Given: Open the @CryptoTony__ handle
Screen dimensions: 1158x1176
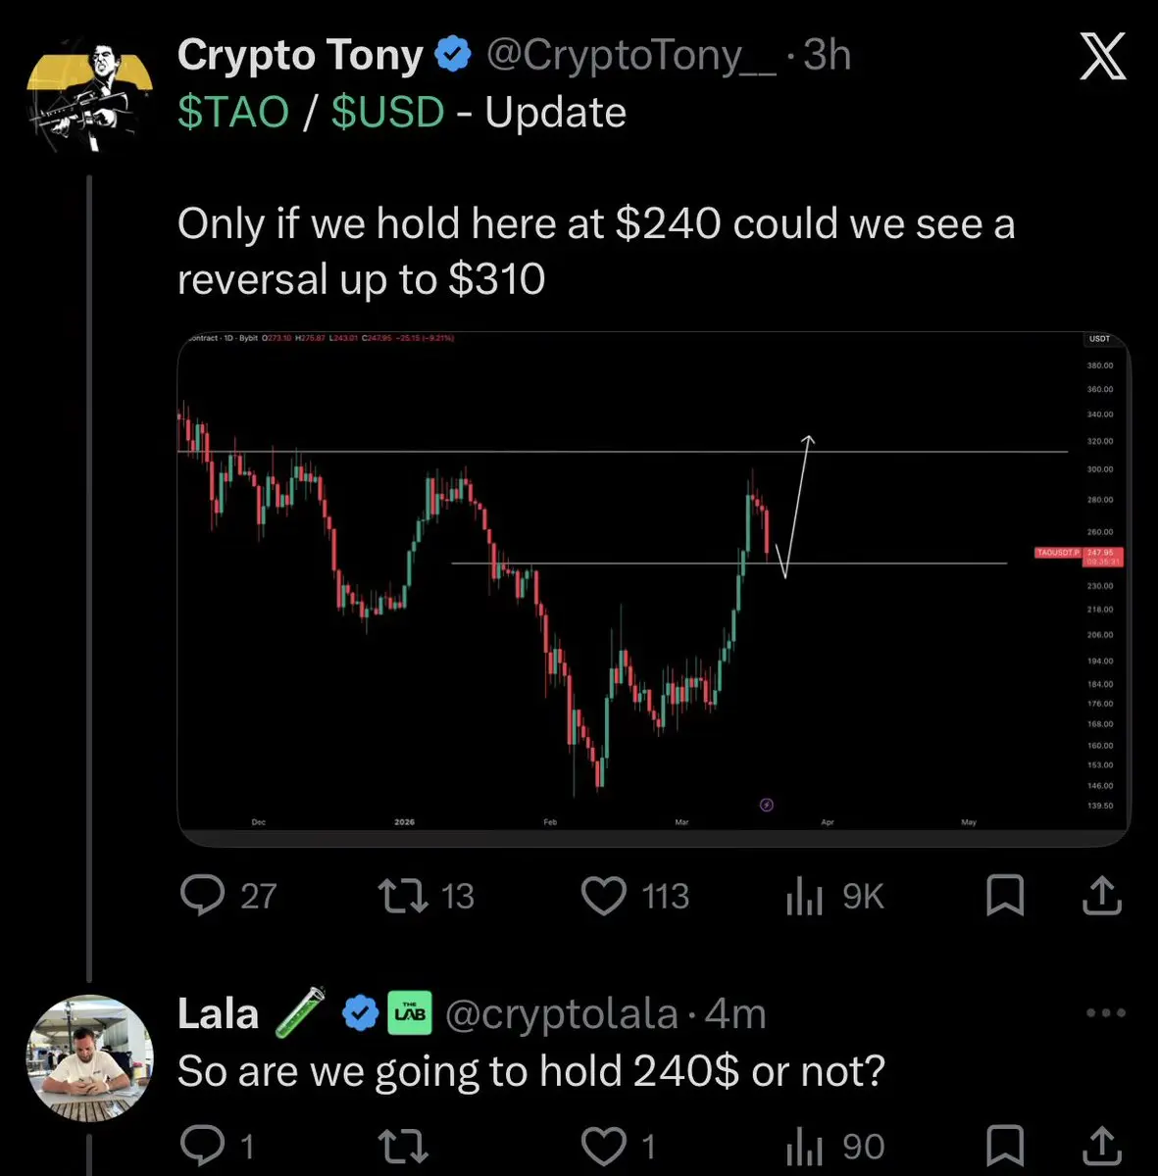Looking at the screenshot, I should (630, 57).
